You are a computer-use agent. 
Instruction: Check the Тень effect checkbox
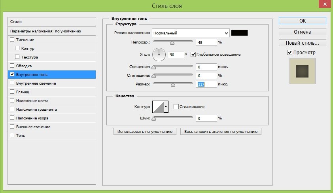(x=12, y=135)
